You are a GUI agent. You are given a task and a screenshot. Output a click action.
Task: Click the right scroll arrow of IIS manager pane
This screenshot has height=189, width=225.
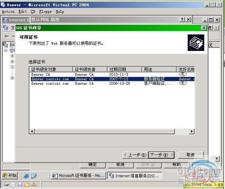(x=217, y=159)
